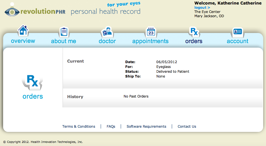Click Mary Jackson, OD doctor name

pyautogui.click(x=209, y=16)
